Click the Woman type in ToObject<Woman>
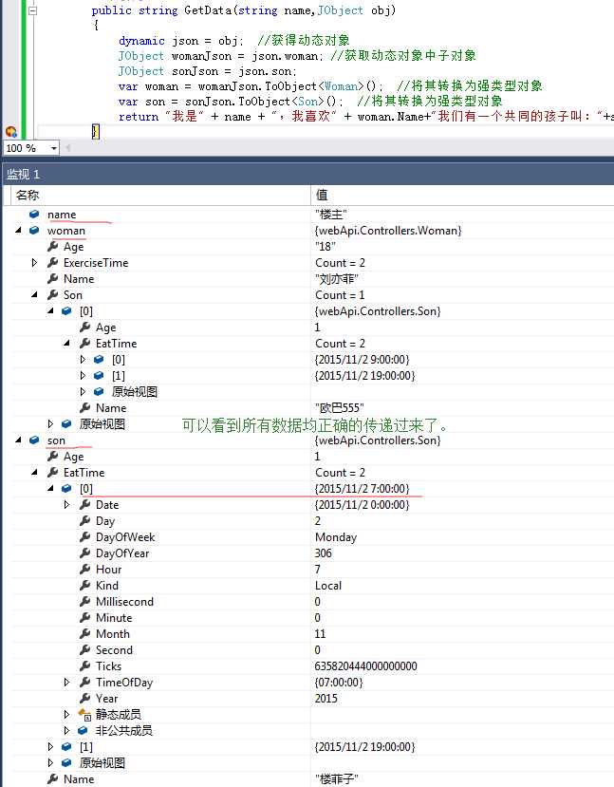The width and height of the screenshot is (614, 787). pos(341,85)
